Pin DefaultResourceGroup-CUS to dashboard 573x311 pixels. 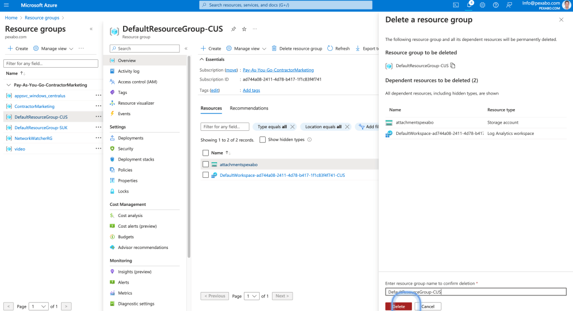click(x=233, y=29)
